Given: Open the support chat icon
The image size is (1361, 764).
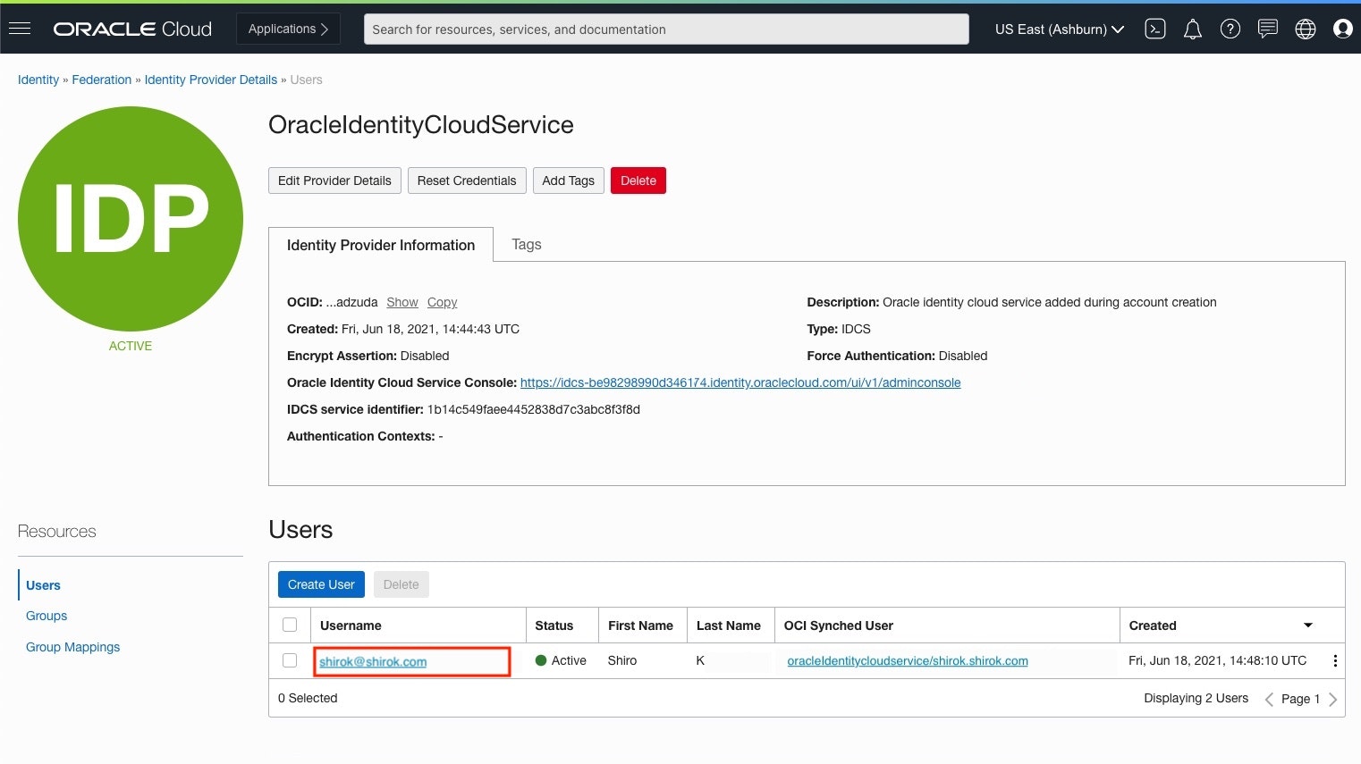Looking at the screenshot, I should point(1268,29).
